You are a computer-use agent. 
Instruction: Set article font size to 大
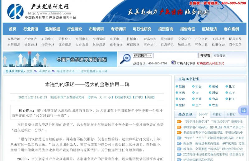[101, 97]
